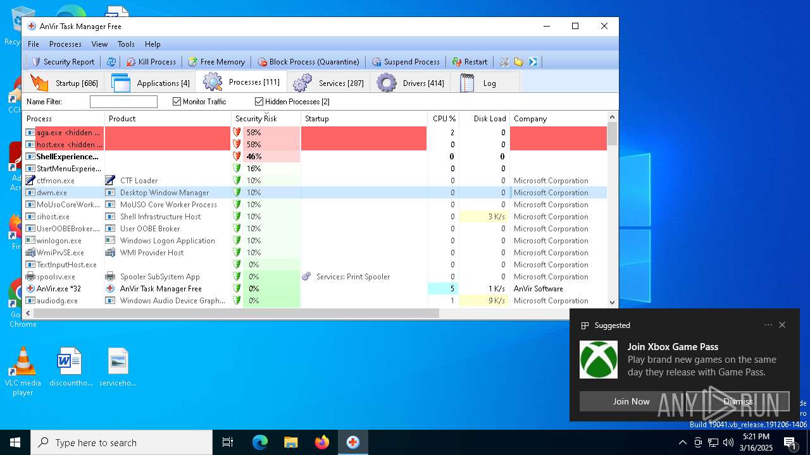Click the 46% security risk shield icon
Image resolution: width=810 pixels, height=455 pixels.
(x=237, y=157)
